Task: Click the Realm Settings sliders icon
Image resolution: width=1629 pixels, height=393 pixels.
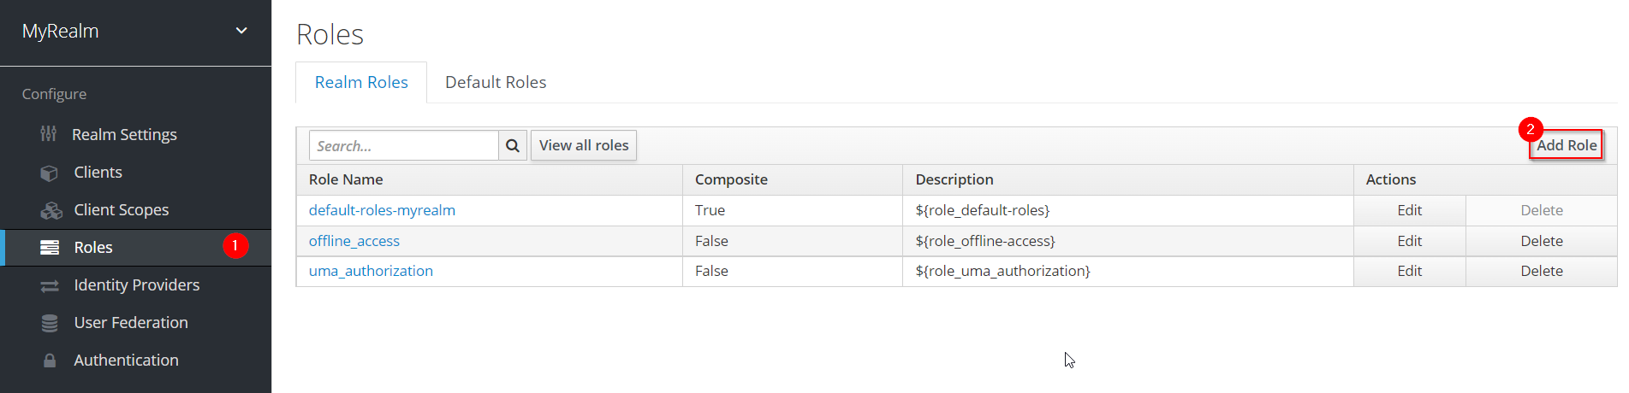Action: point(49,134)
